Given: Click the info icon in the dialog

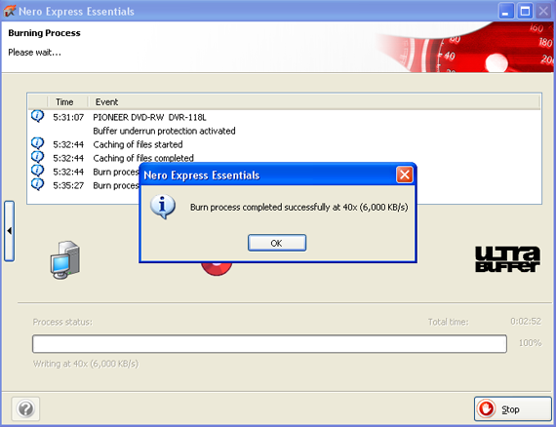Looking at the screenshot, I should pos(163,207).
